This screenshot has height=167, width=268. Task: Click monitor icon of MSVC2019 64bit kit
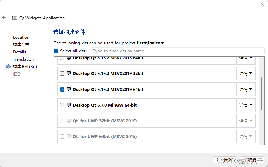click(69, 89)
